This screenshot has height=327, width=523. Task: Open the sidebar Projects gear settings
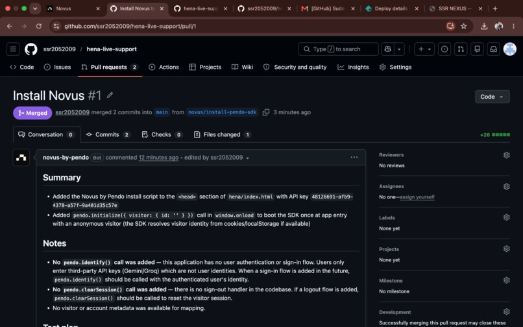pos(506,249)
